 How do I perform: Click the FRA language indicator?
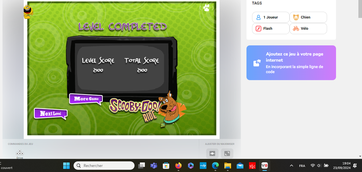click(302, 166)
